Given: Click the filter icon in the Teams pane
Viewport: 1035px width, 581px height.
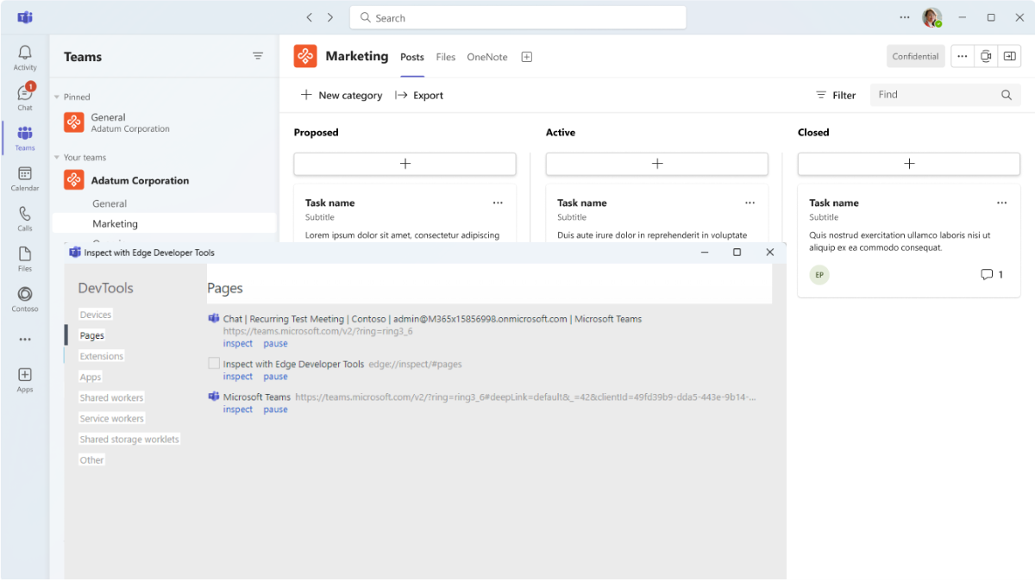Looking at the screenshot, I should coord(258,55).
